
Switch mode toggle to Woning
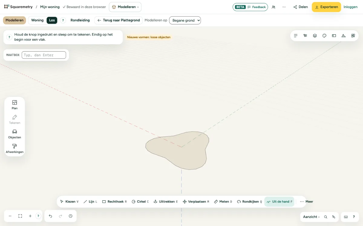38,20
